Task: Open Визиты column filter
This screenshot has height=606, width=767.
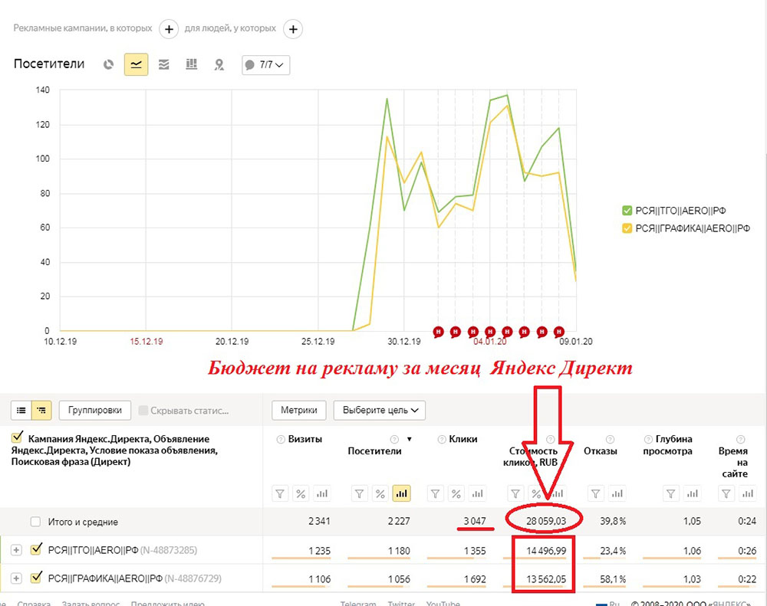Action: 280,493
